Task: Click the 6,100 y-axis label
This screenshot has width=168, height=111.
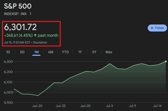Action: click(x=8, y=82)
